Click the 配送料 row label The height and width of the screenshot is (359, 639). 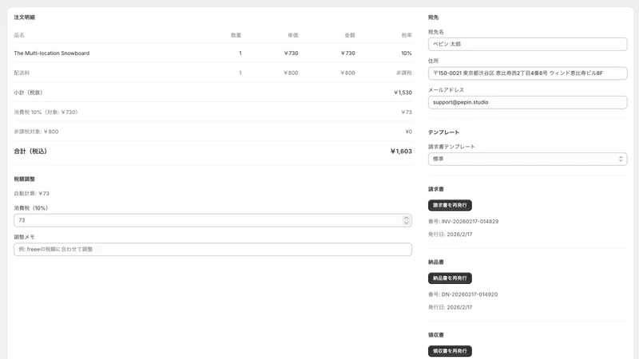(22, 73)
